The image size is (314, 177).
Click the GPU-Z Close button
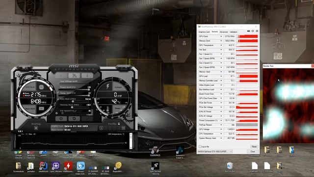[253, 151]
